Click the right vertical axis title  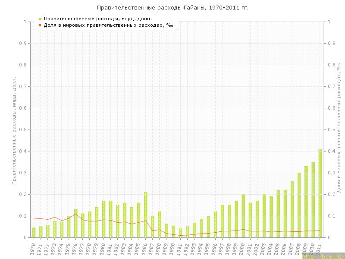[339, 127]
